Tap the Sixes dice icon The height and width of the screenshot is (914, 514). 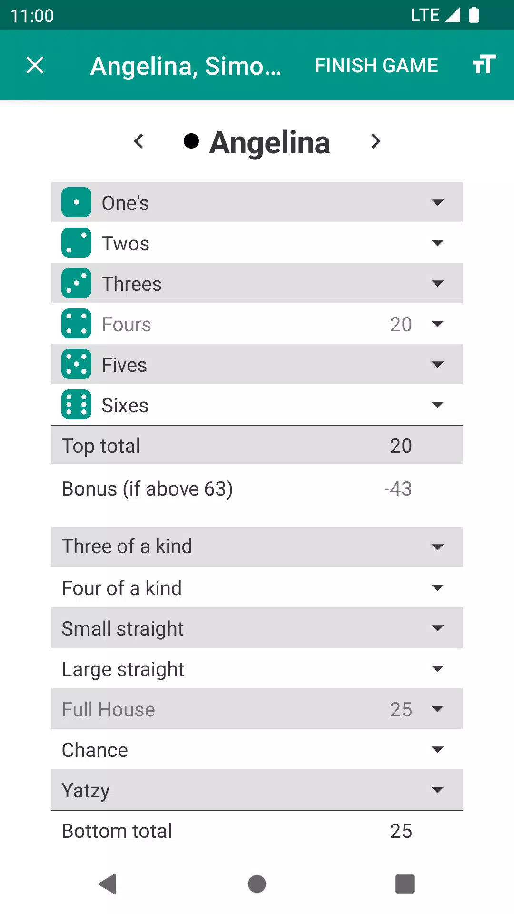[76, 405]
